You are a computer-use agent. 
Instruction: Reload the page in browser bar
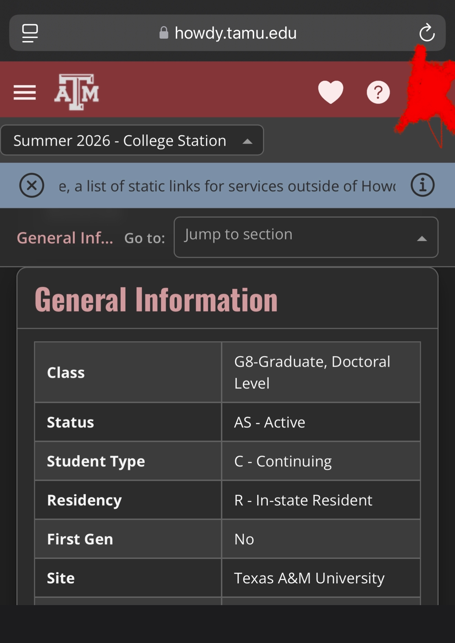(427, 33)
